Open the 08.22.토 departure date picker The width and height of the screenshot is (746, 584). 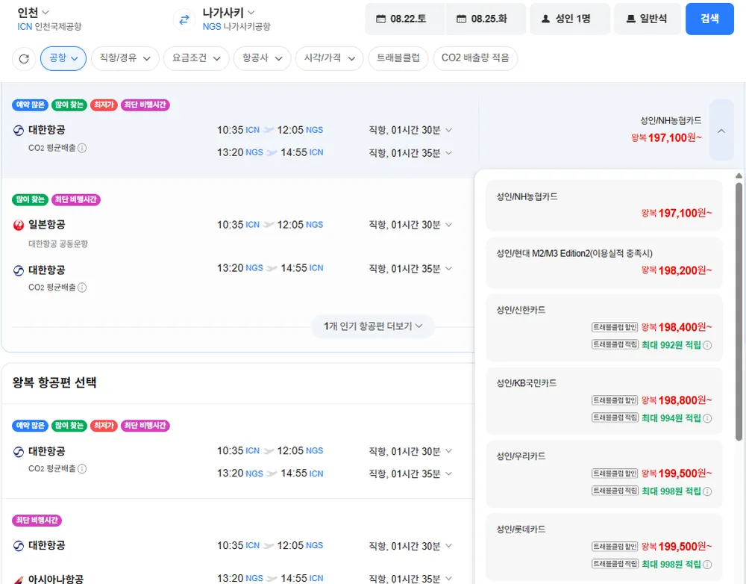click(x=404, y=19)
